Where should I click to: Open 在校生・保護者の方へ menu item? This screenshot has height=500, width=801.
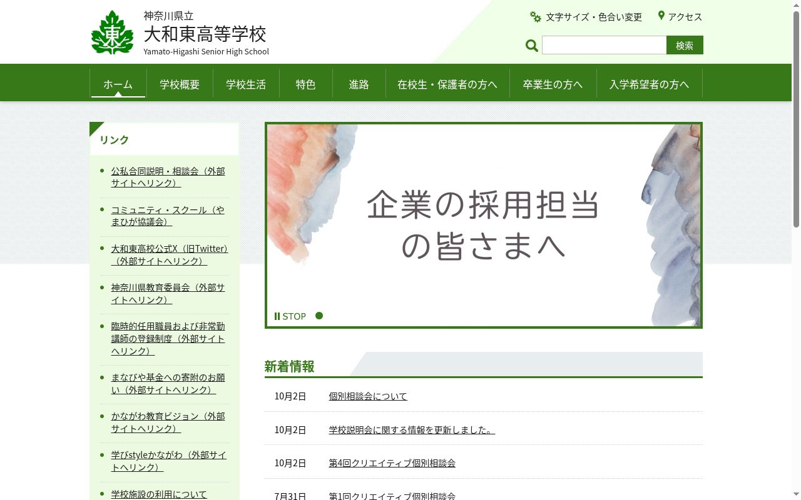click(447, 84)
